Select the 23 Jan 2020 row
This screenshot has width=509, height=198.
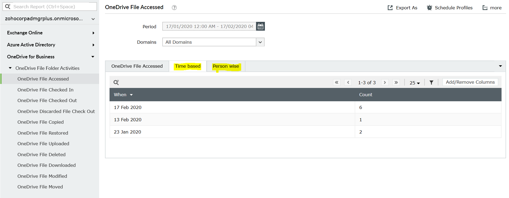tap(305, 132)
